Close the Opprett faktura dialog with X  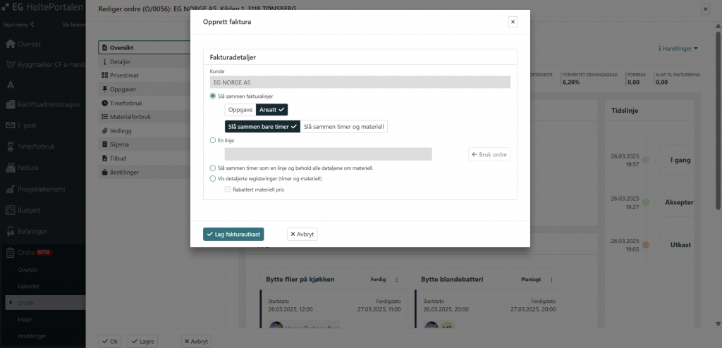point(513,22)
